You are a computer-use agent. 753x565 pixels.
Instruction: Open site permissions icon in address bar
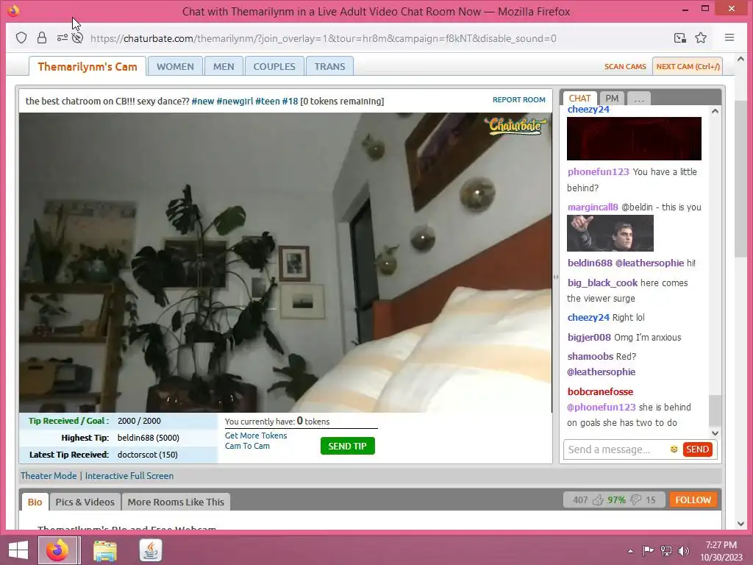[62, 38]
